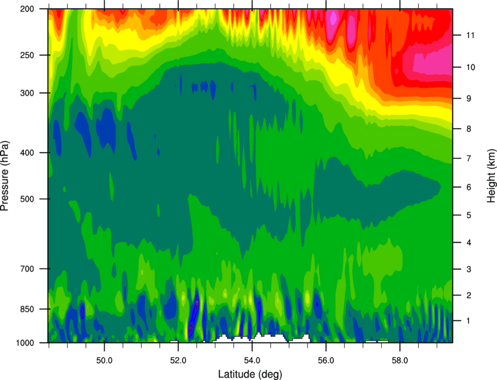Select the Latitude (deg) axis title

coord(250,374)
